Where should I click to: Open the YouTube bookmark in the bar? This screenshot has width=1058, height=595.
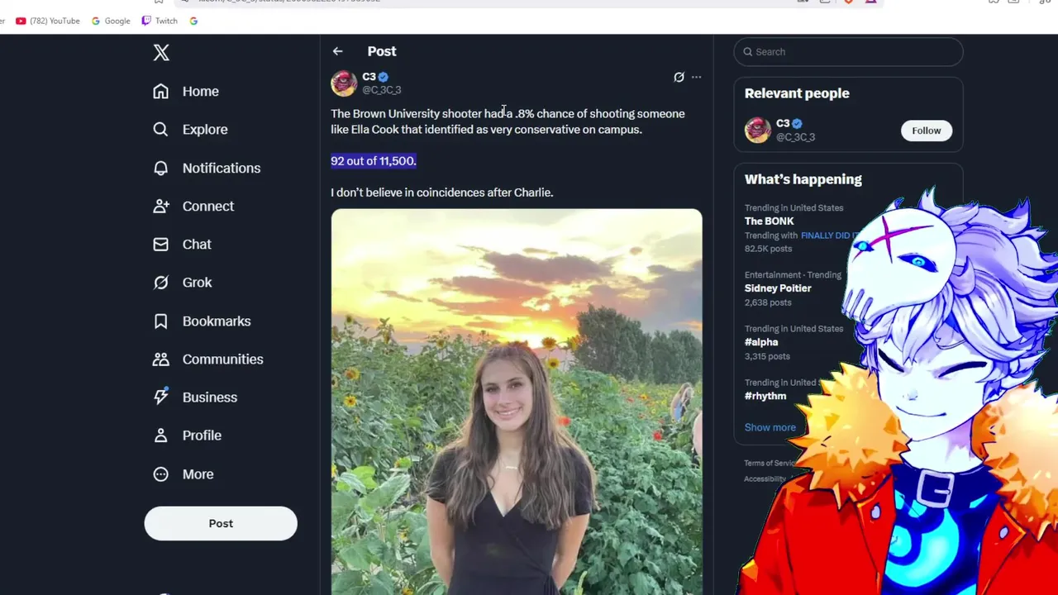(48, 21)
